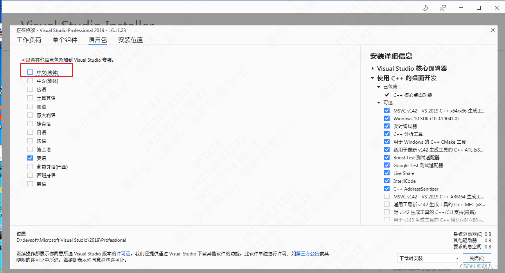This screenshot has height=273, width=505.
Task: Uncheck Google Test 测试适配器
Action: click(387, 165)
